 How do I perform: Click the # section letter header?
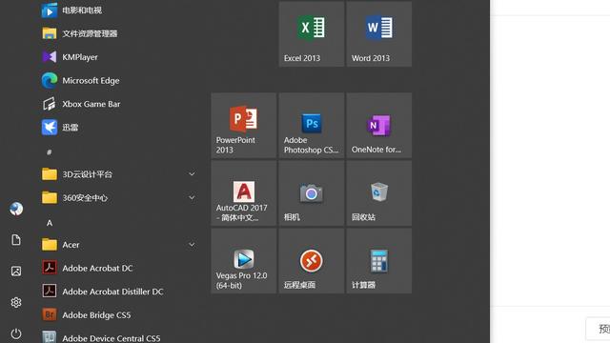point(49,152)
